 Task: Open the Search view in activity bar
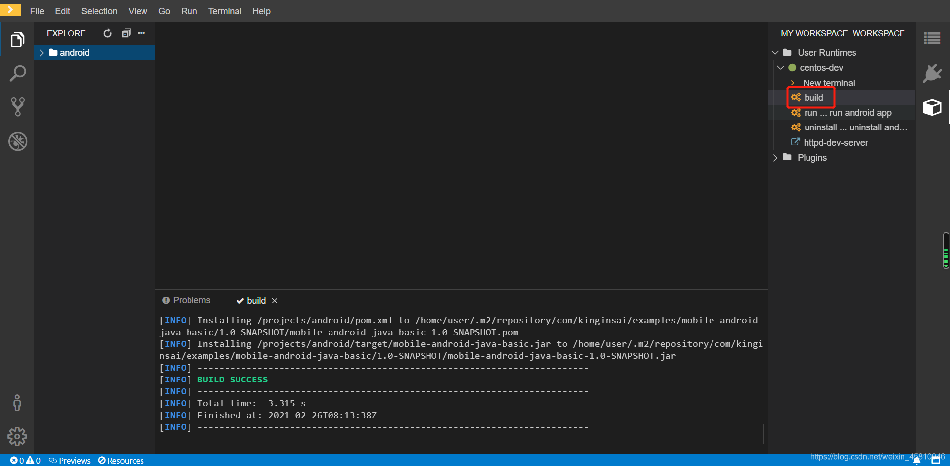point(17,74)
